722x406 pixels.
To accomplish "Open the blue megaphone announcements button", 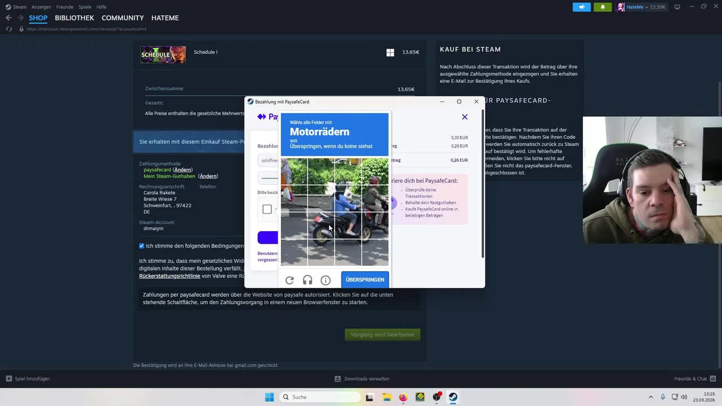I will coord(582,7).
